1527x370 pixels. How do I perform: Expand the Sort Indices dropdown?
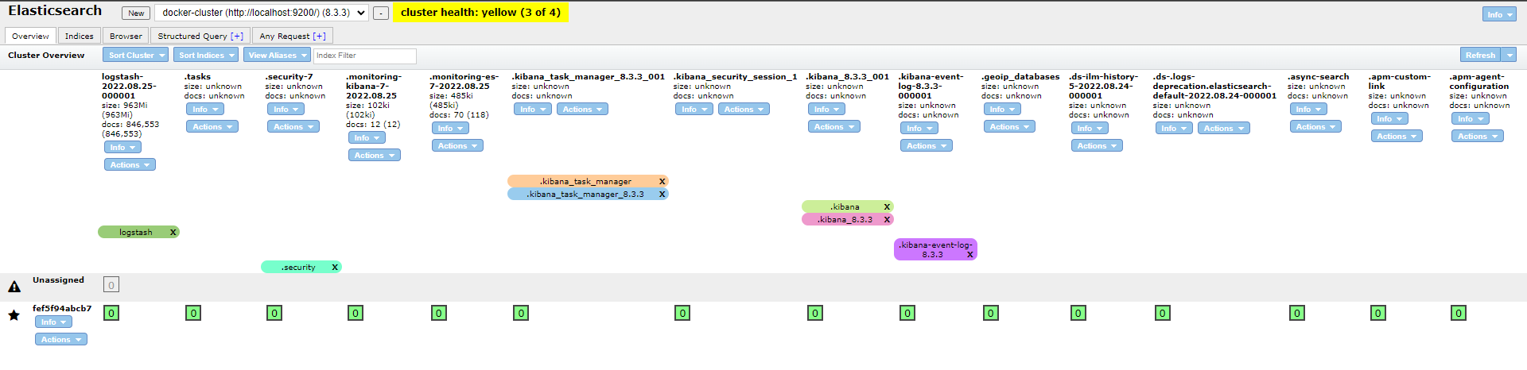click(x=205, y=55)
